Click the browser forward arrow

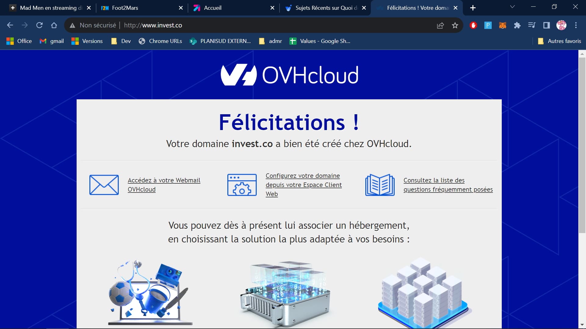[25, 25]
